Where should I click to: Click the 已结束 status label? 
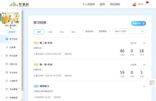[134, 65]
